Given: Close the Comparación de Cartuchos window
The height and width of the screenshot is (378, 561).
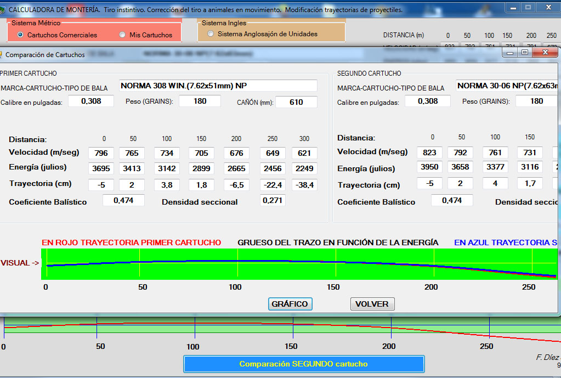Looking at the screenshot, I should tap(545, 52).
